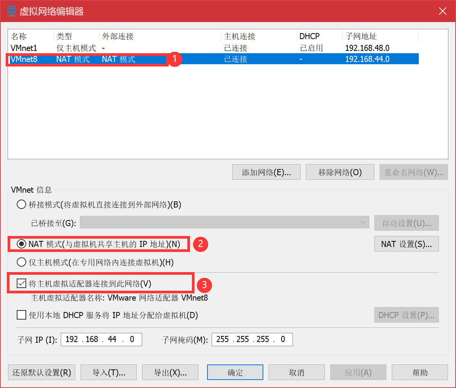The image size is (456, 388).
Task: Select the VMnet1 network row
Action: coord(213,48)
